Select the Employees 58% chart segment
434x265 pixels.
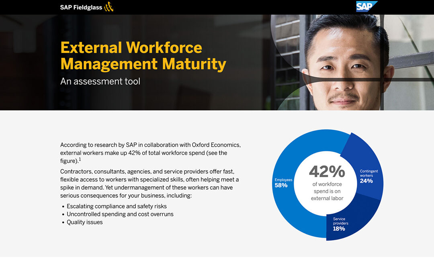[283, 182]
